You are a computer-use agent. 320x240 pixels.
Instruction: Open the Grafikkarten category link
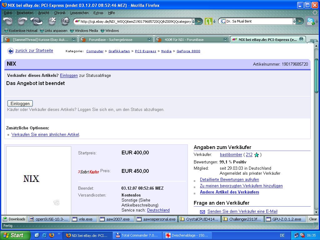point(119,51)
